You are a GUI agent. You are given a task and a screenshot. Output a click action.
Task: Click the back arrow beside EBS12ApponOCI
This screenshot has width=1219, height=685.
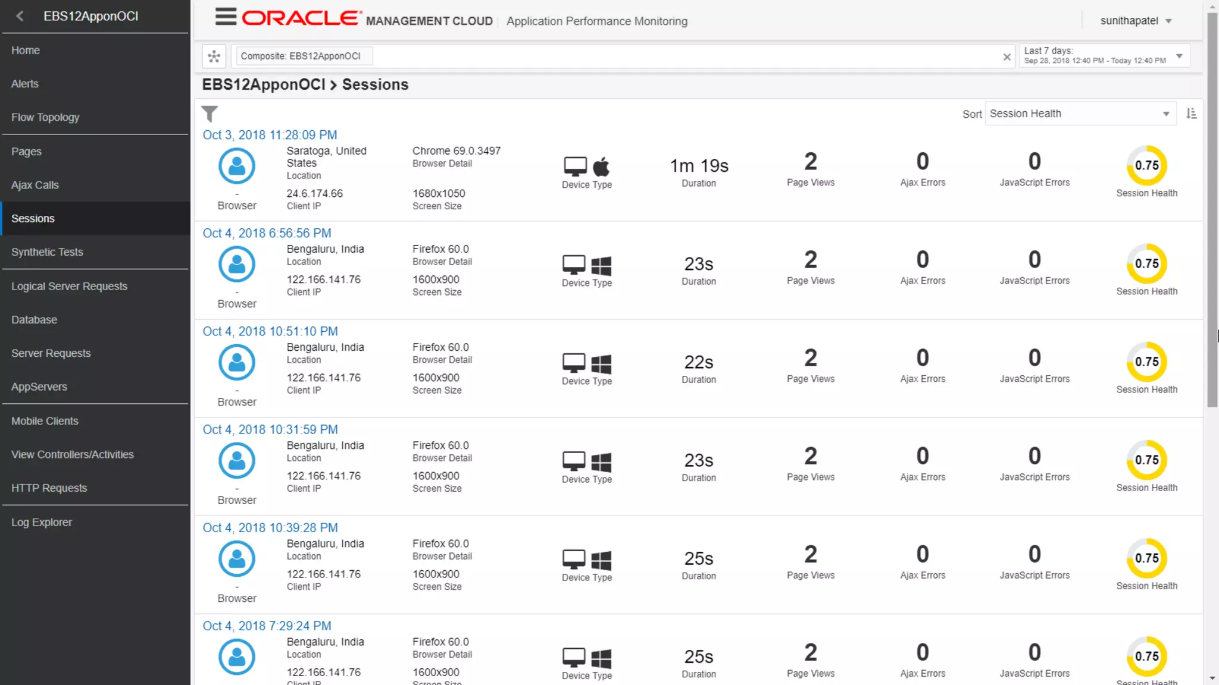coord(20,16)
